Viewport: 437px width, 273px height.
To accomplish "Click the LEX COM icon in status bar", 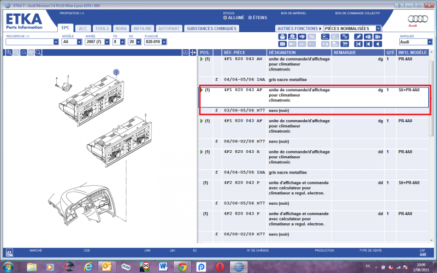I will (9, 253).
